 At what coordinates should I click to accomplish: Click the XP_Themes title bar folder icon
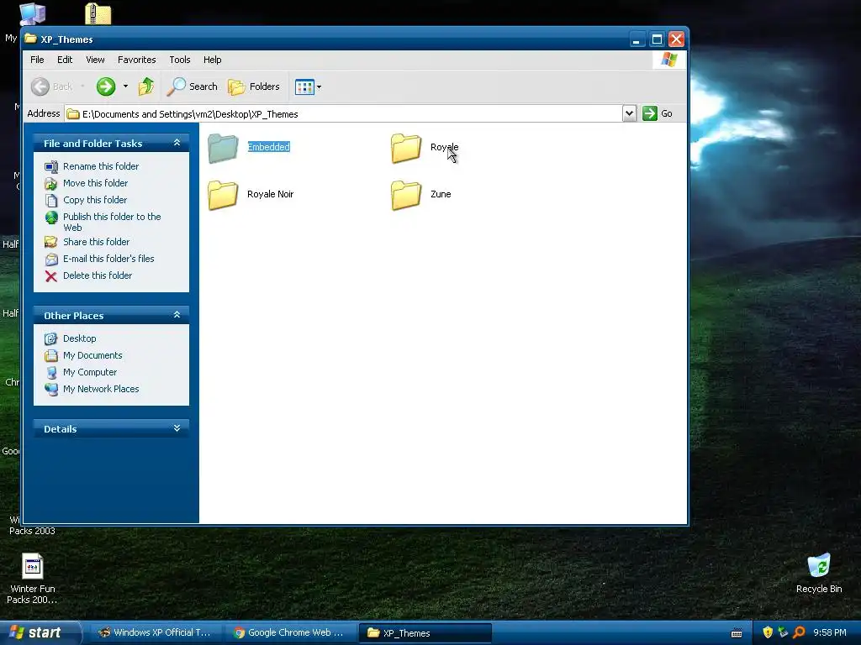pyautogui.click(x=31, y=39)
